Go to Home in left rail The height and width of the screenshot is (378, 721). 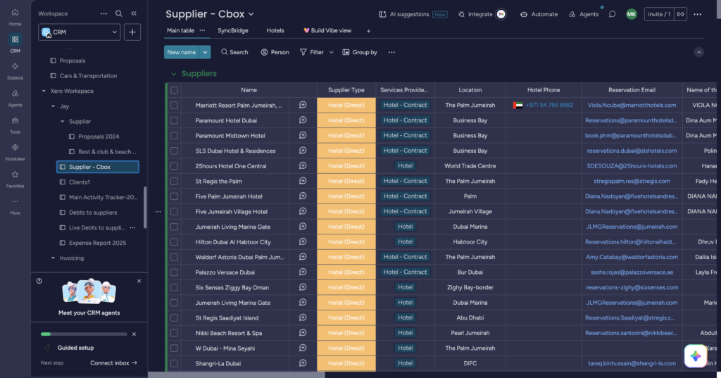pyautogui.click(x=15, y=17)
